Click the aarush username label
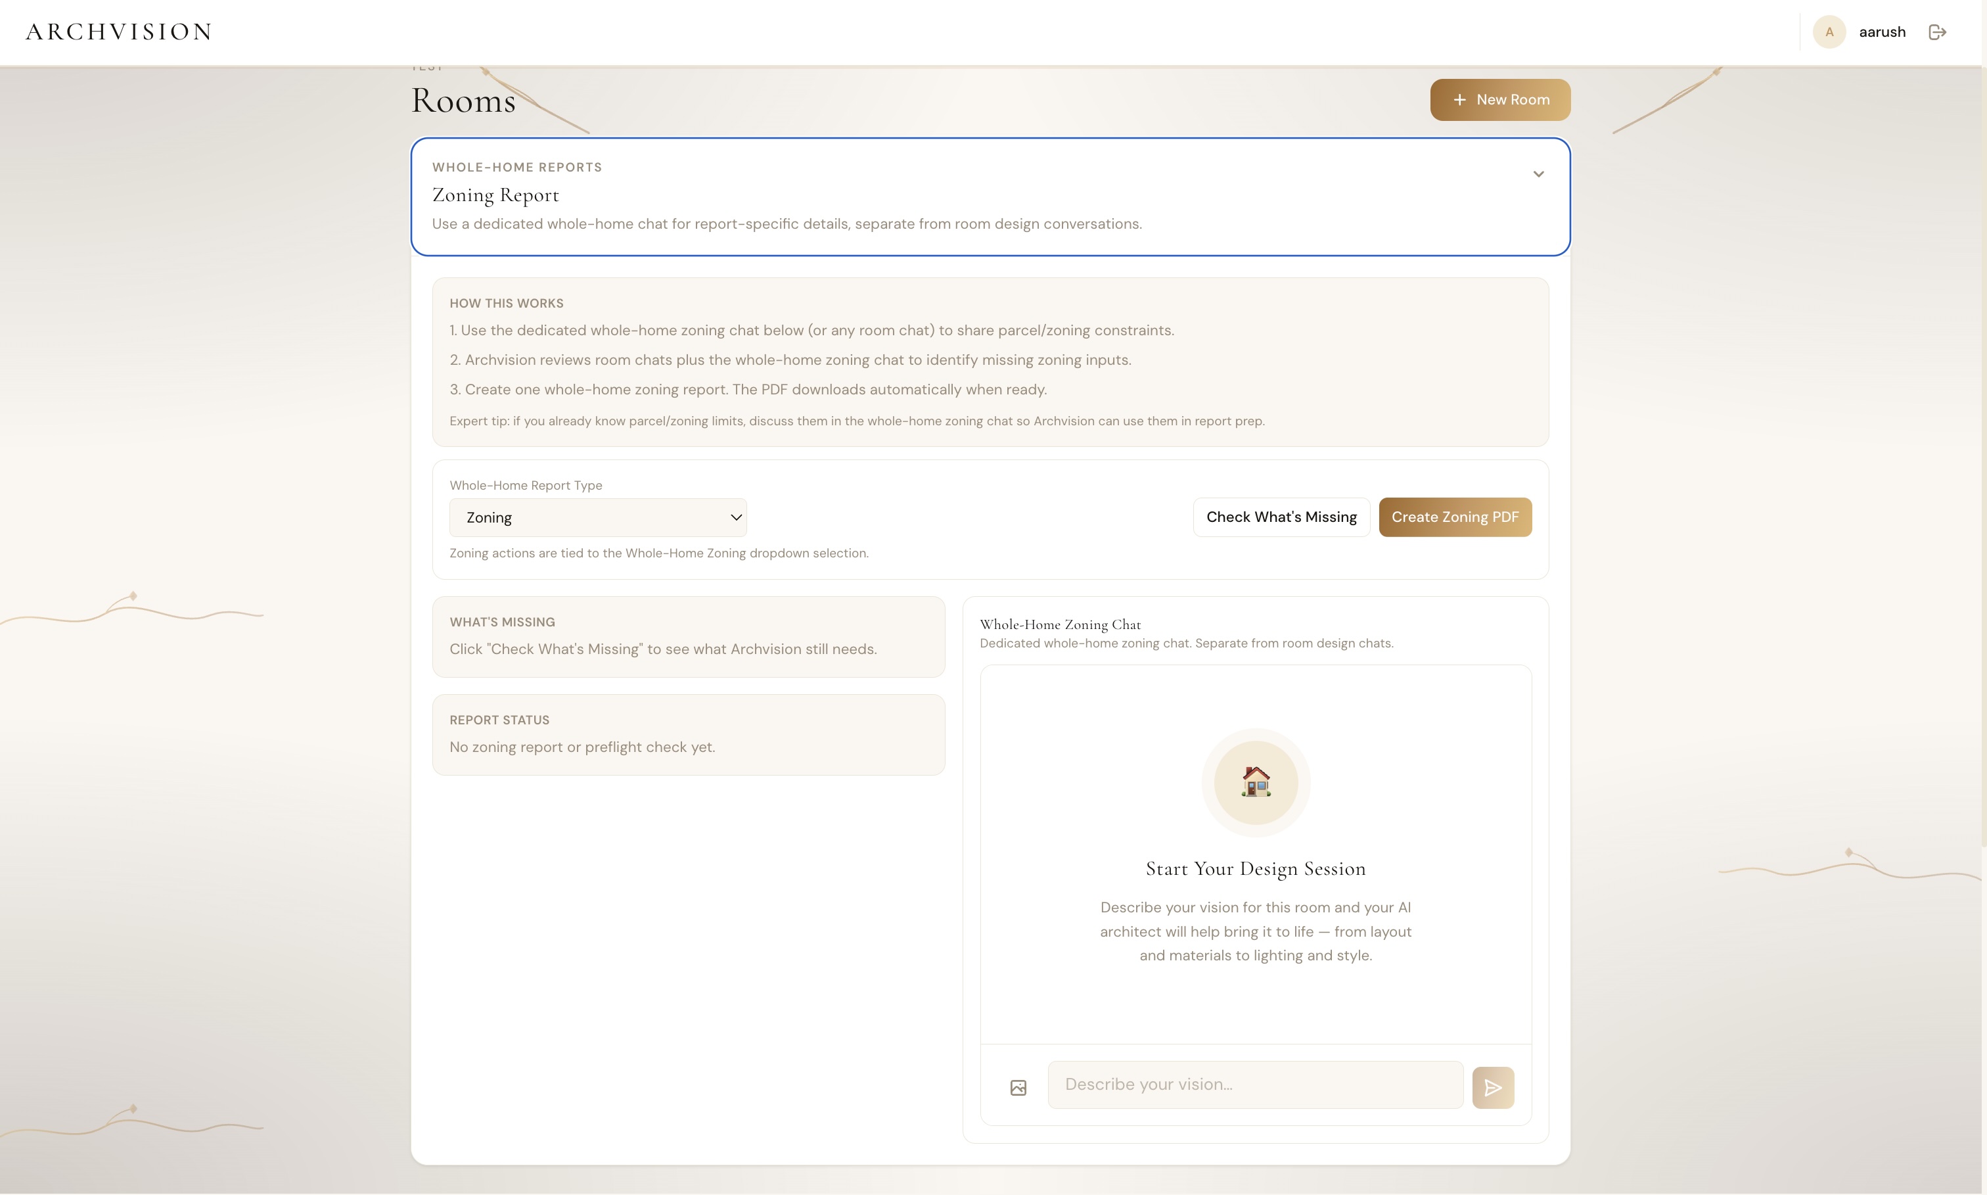1987x1195 pixels. coord(1882,32)
